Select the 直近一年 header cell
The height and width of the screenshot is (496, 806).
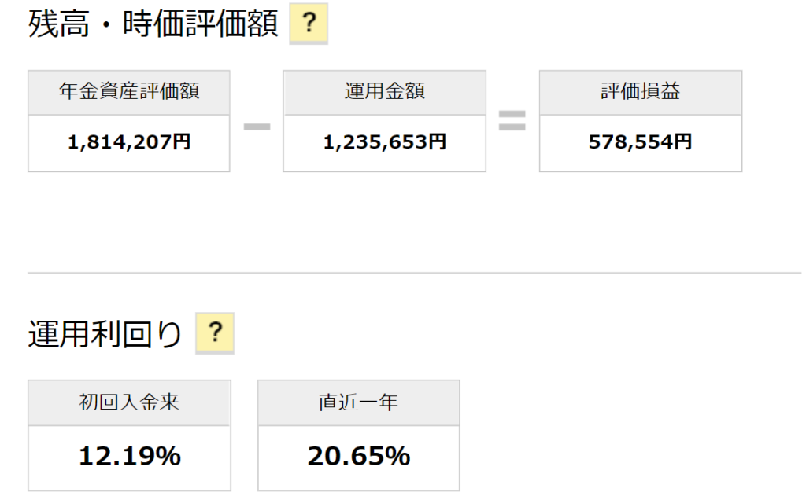[x=359, y=402]
